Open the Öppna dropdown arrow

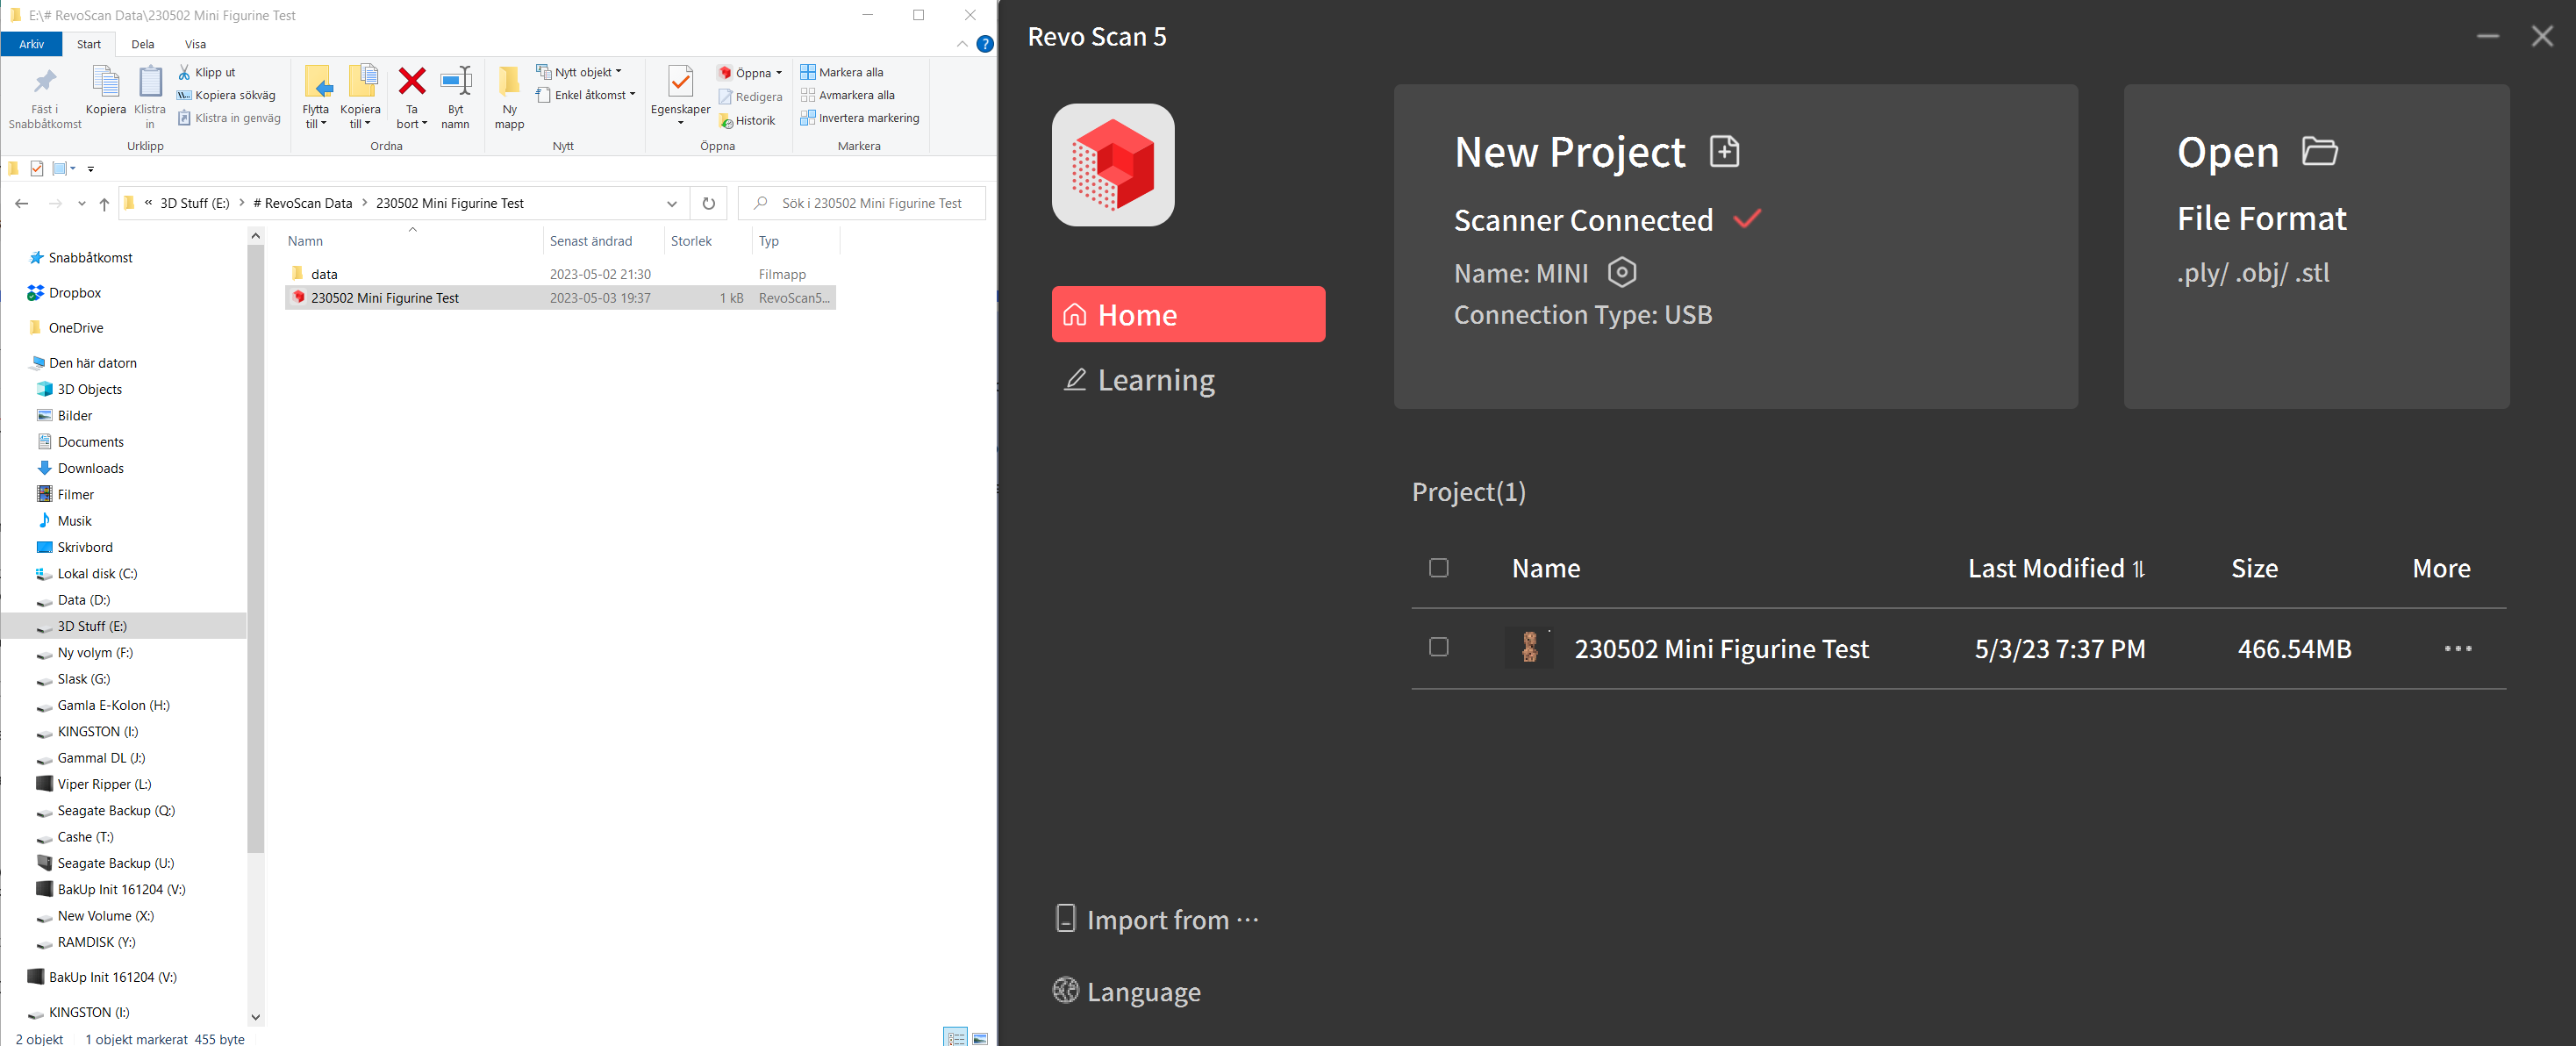[x=779, y=73]
